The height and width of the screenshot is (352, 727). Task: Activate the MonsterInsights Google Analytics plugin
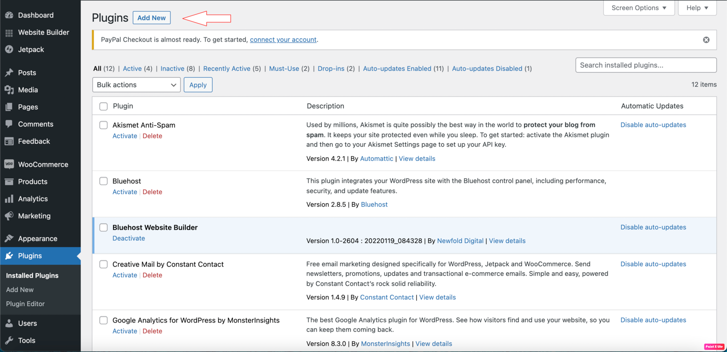tap(124, 331)
